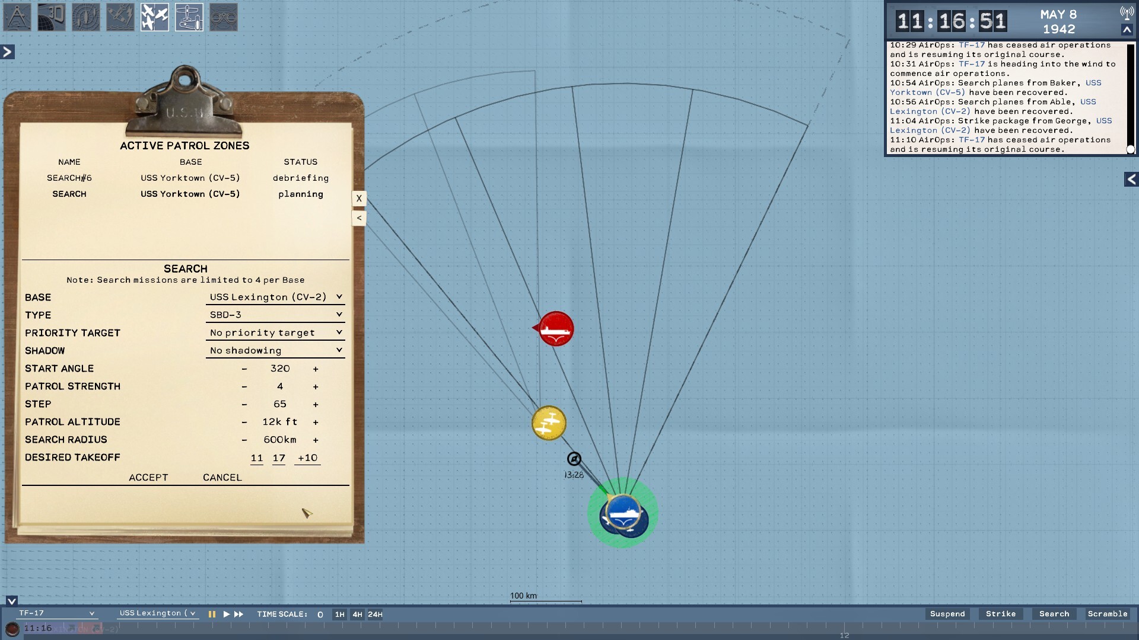Screen dimensions: 1139x640
Task: Click the desired takeoff hour field 11
Action: (256, 457)
